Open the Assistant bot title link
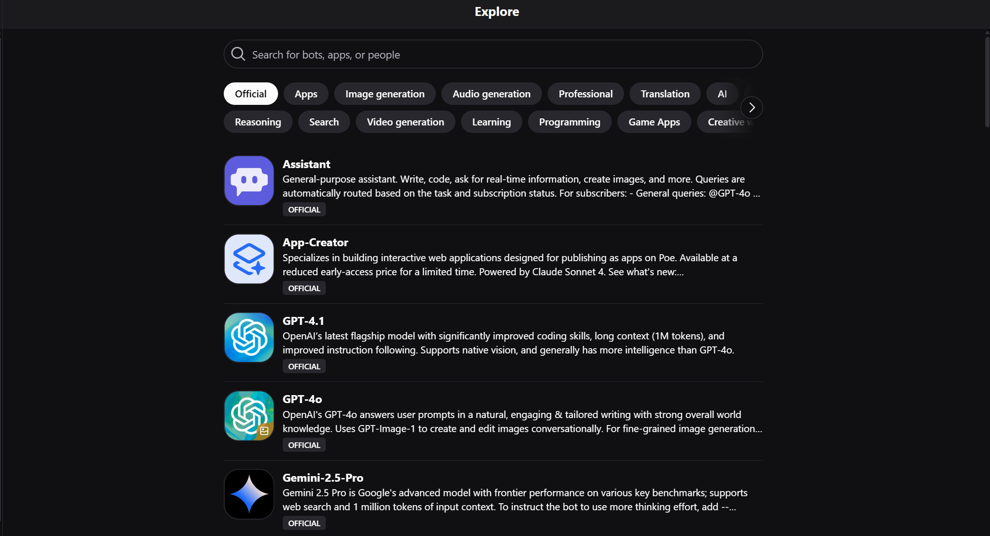Image resolution: width=990 pixels, height=536 pixels. 307,164
